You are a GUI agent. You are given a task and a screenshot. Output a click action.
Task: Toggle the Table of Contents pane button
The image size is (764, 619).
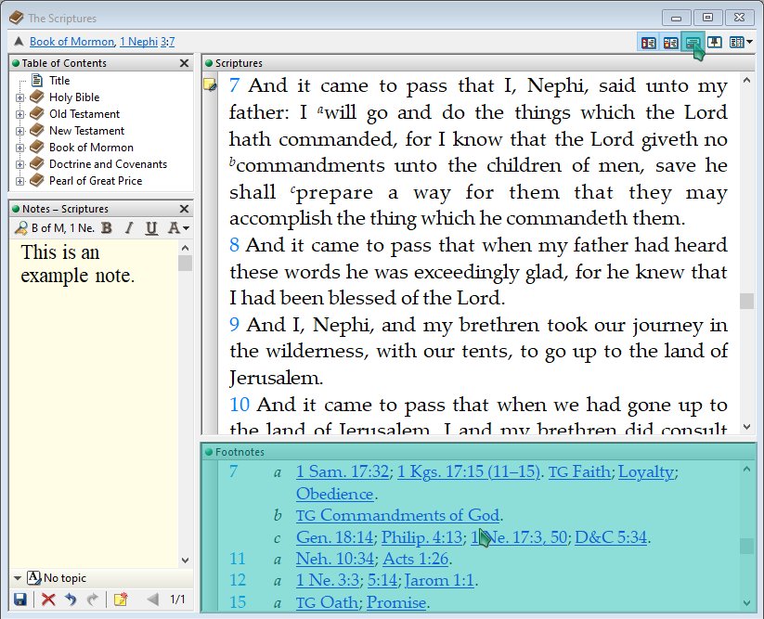648,43
